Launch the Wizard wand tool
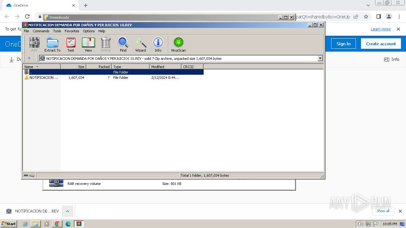The height and width of the screenshot is (228, 406). (x=141, y=44)
